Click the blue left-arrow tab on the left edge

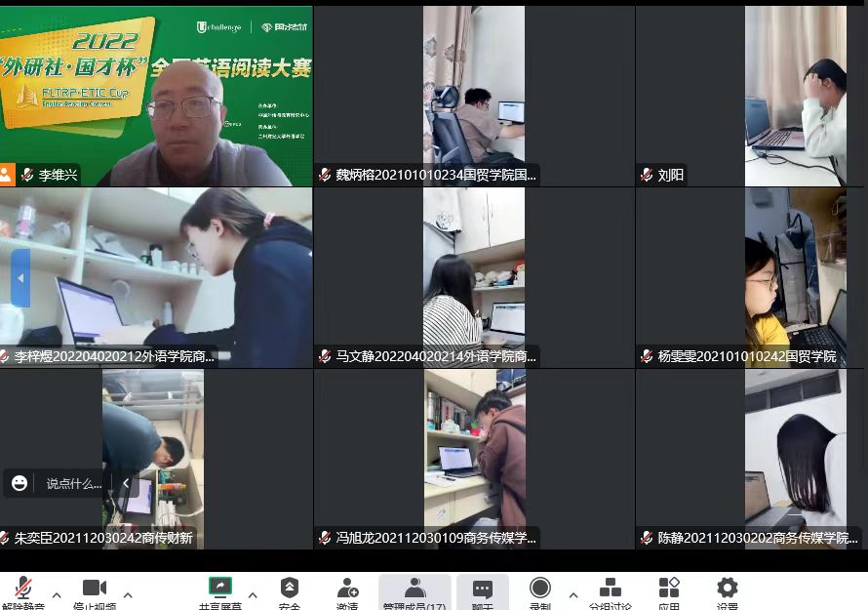pyautogui.click(x=20, y=277)
